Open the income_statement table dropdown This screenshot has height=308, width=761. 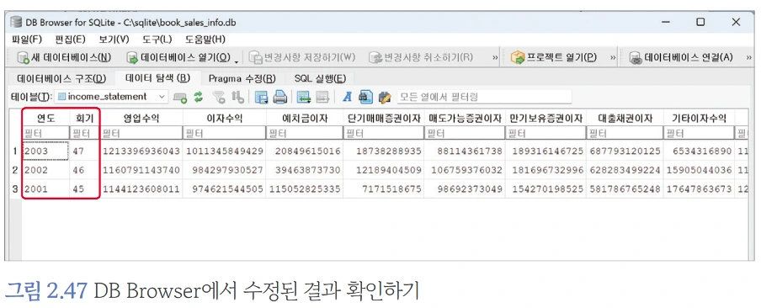coord(111,97)
